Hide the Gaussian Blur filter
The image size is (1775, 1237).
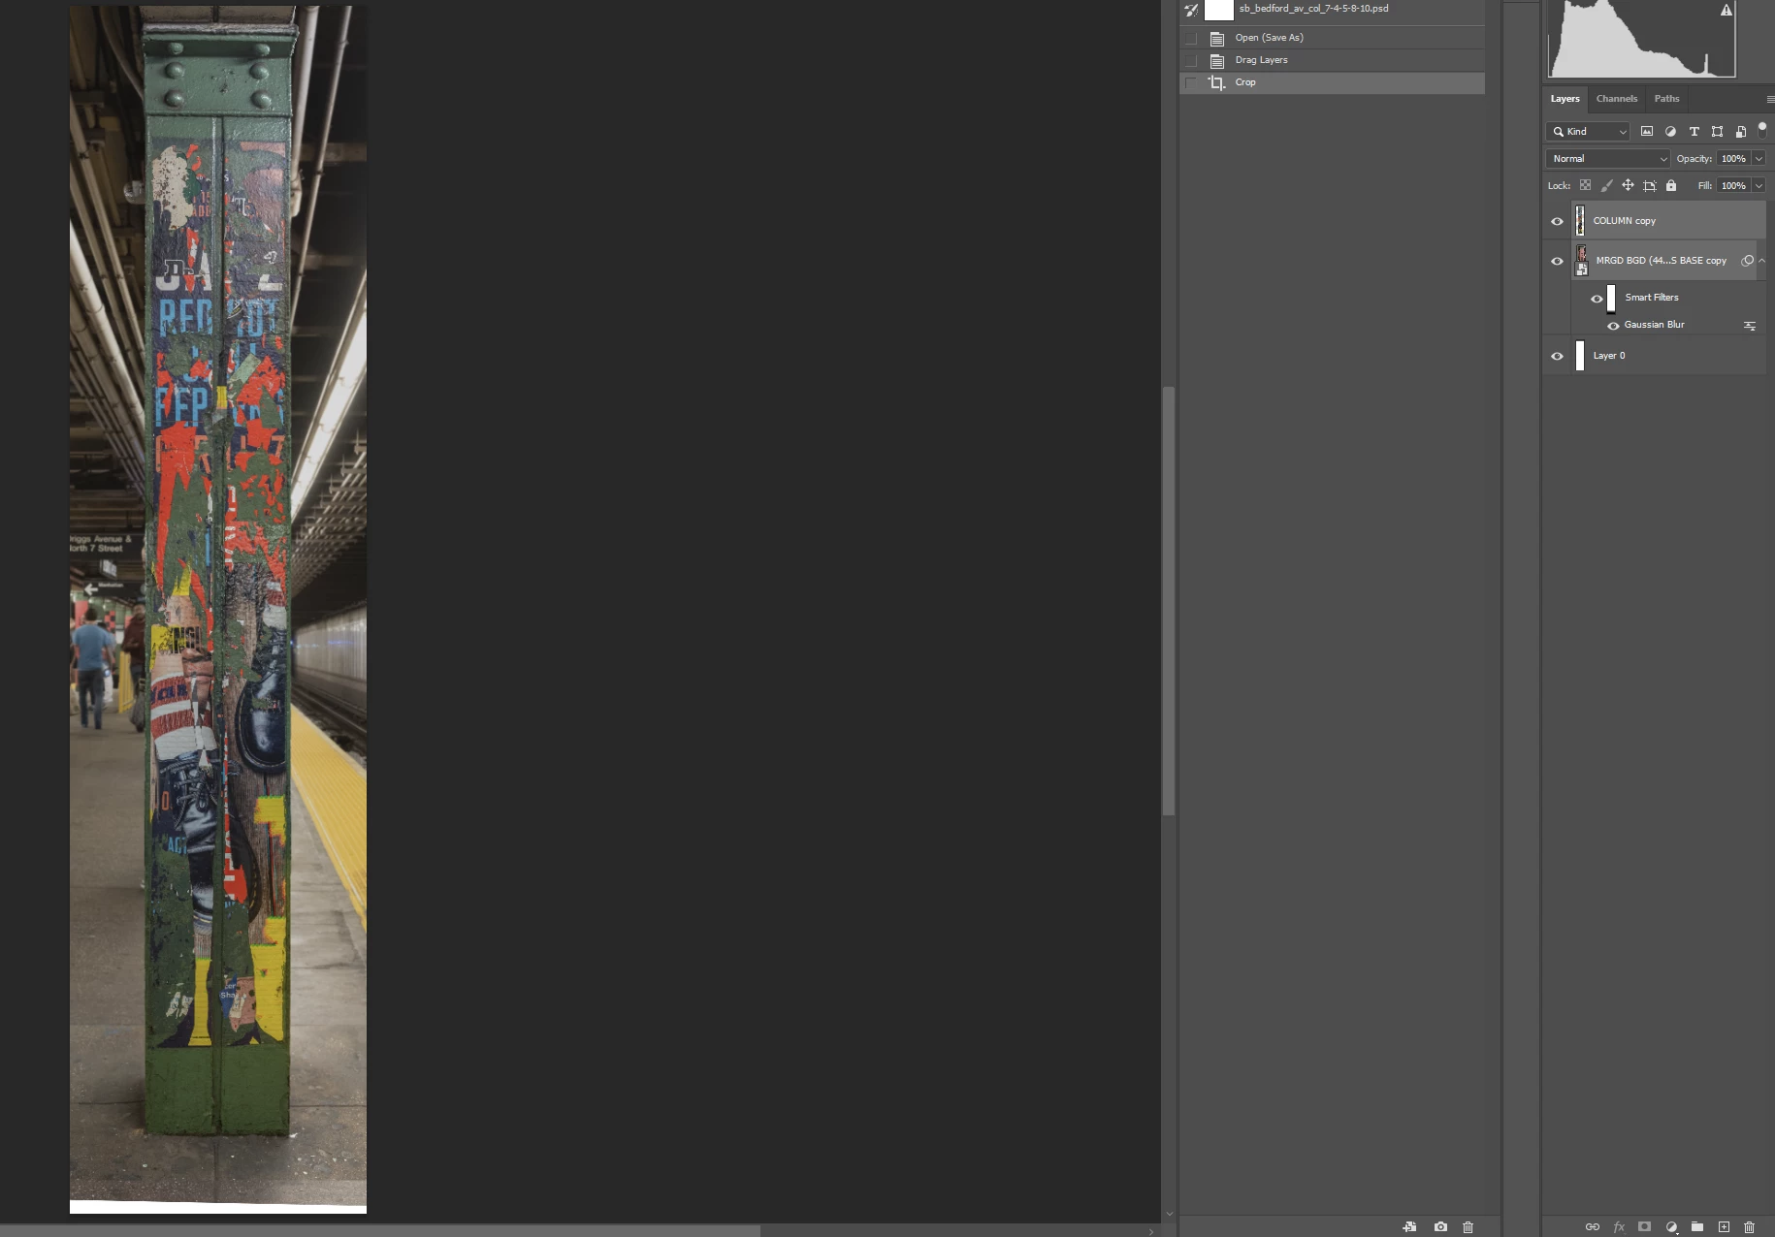coord(1613,326)
